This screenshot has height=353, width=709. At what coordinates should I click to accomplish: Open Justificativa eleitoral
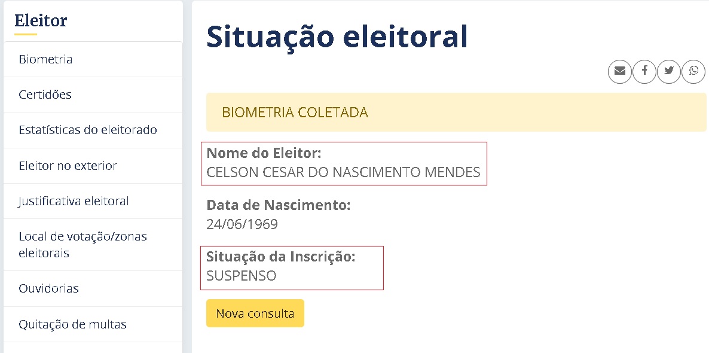74,201
